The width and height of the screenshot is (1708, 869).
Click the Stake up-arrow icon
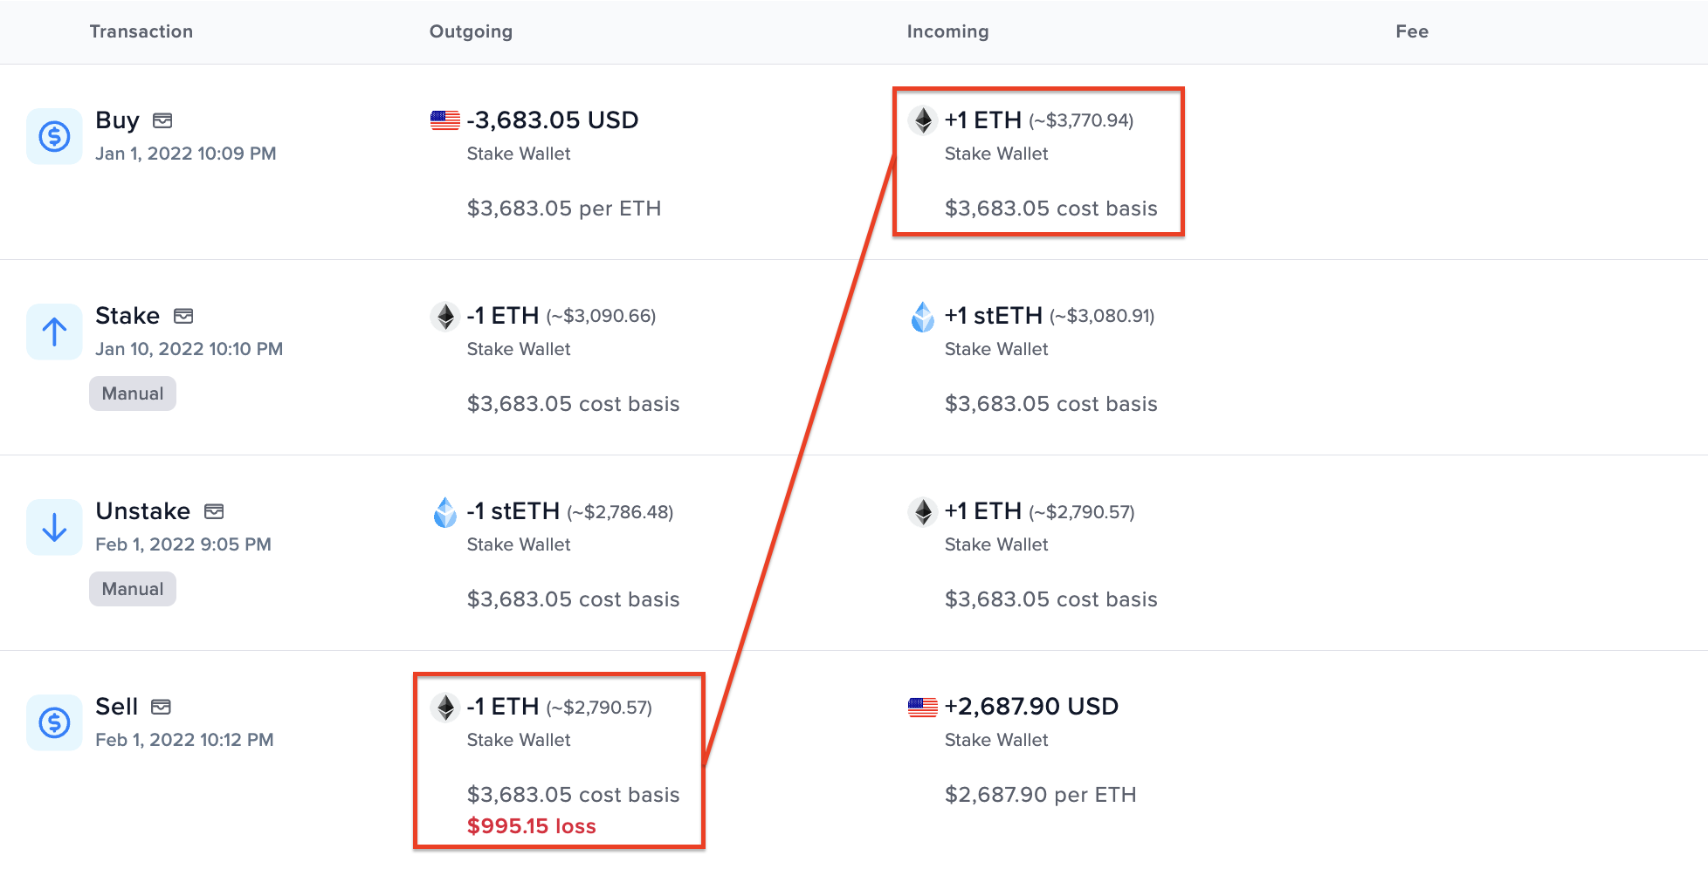[x=54, y=332]
